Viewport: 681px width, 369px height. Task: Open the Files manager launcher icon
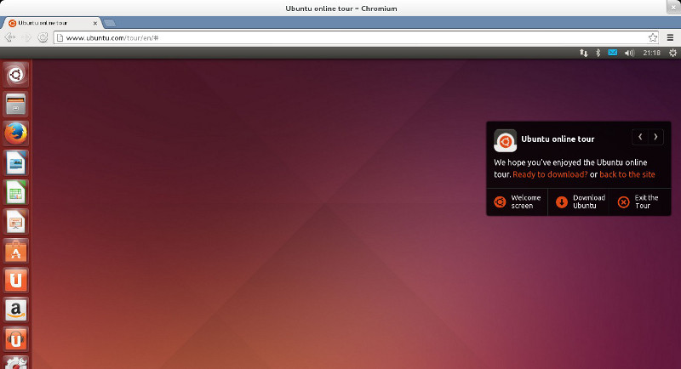point(16,104)
